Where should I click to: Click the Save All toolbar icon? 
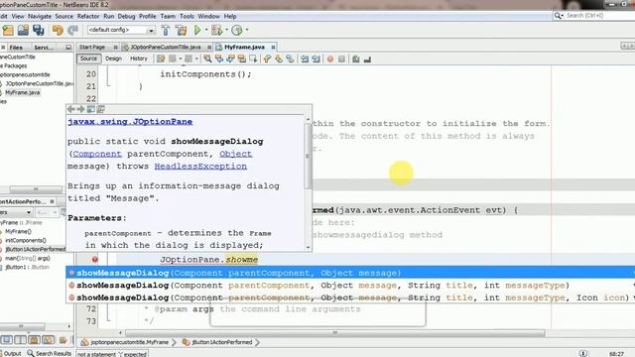[x=39, y=30]
